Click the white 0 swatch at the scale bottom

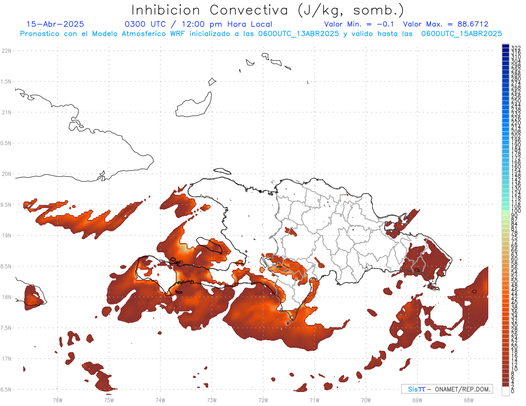coord(506,391)
